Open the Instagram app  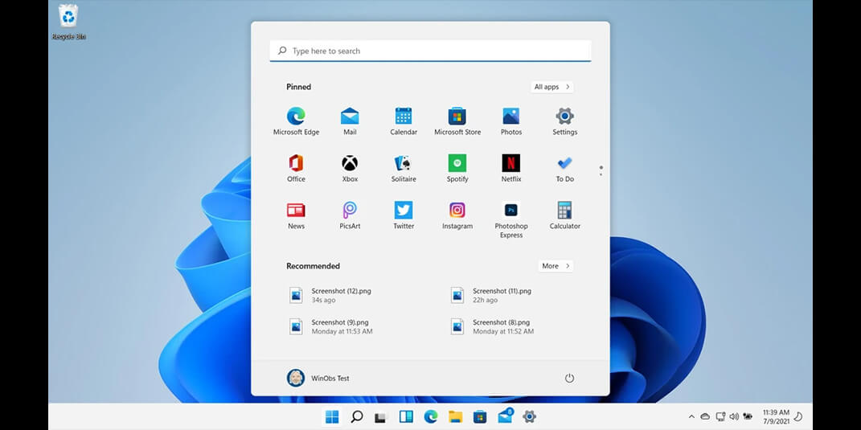(457, 215)
